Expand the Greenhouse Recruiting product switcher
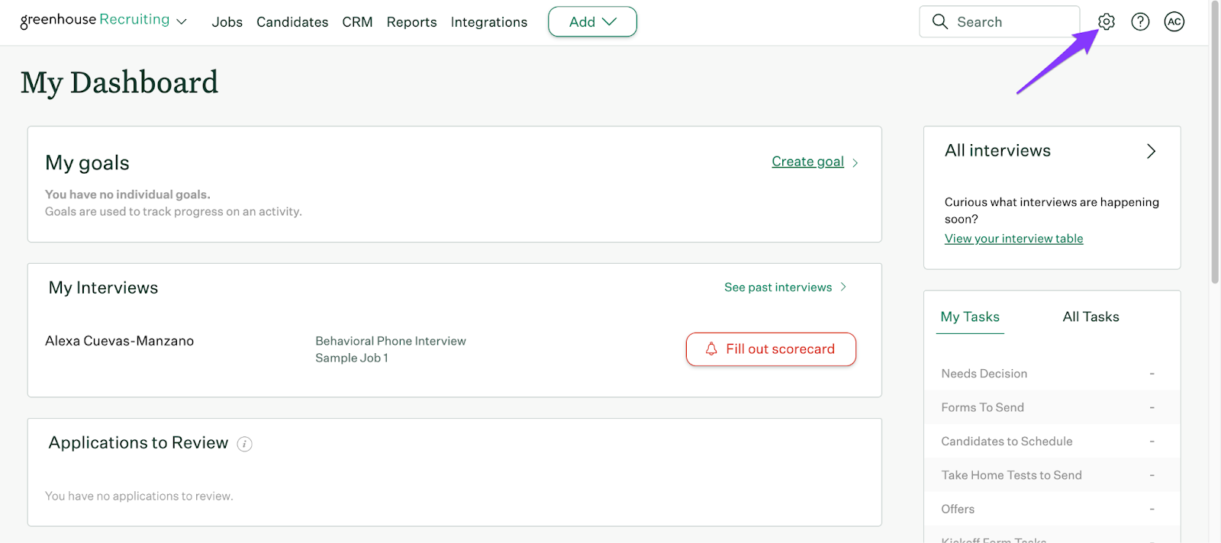The width and height of the screenshot is (1221, 543). (182, 22)
